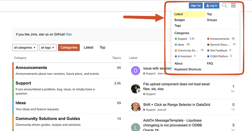Open topic Shift + Click as Range Selector
This screenshot has width=252, height=131.
pyautogui.click(x=177, y=105)
